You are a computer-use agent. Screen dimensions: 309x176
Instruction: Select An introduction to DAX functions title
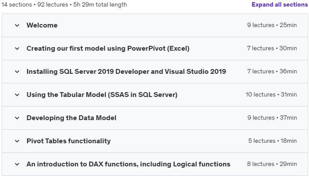pos(128,164)
